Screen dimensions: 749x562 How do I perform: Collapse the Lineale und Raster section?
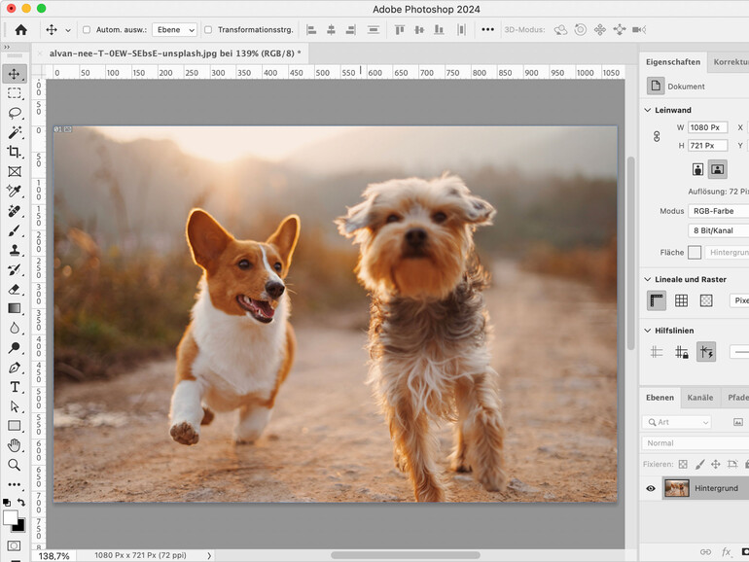click(649, 279)
